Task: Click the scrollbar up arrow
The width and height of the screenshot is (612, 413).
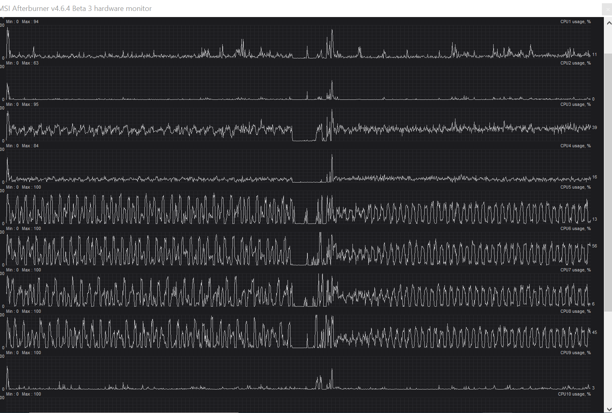Action: coord(608,23)
